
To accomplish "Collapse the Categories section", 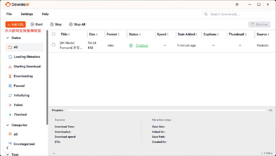I will [8, 125].
